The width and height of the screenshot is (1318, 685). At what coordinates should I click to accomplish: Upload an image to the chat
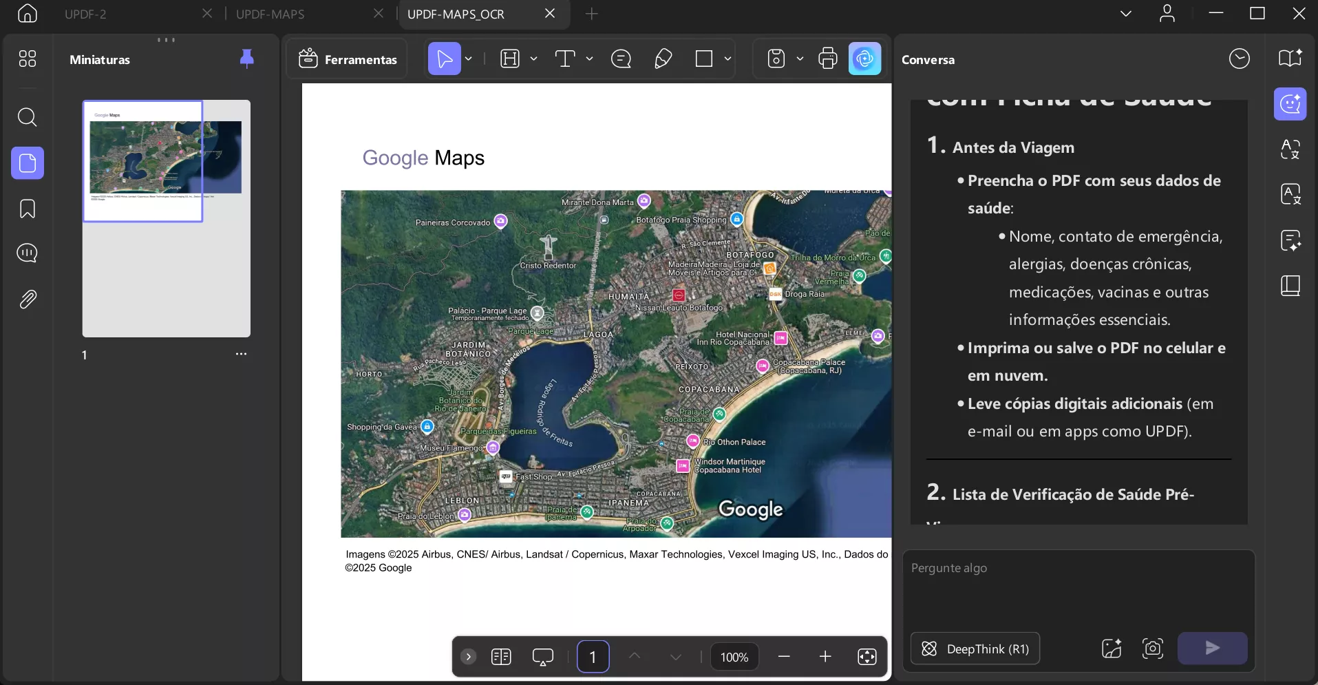[1112, 649]
